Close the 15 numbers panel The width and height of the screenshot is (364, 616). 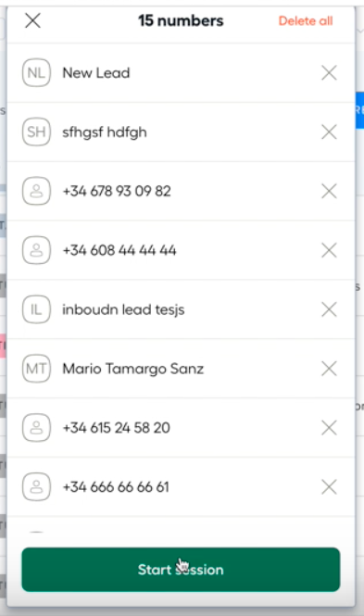[x=32, y=20]
